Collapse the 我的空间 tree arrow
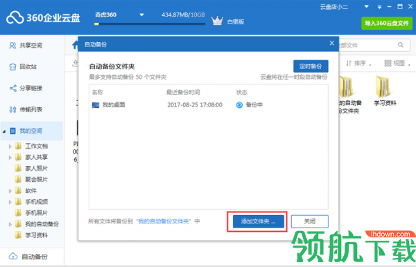 4,131
